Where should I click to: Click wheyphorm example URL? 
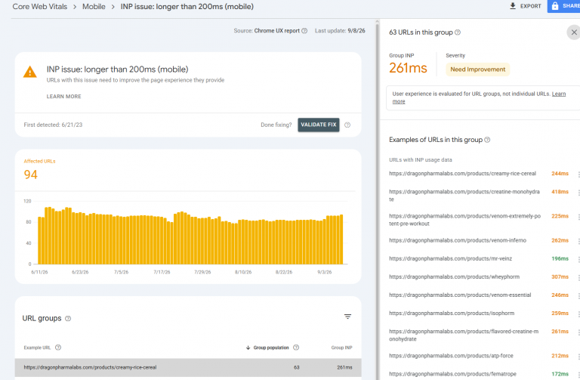[454, 277]
